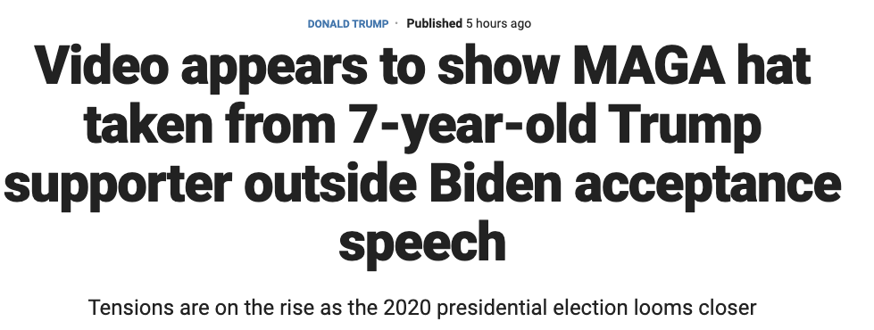Click the word 'speech' in headline
The image size is (874, 330).
click(x=422, y=244)
